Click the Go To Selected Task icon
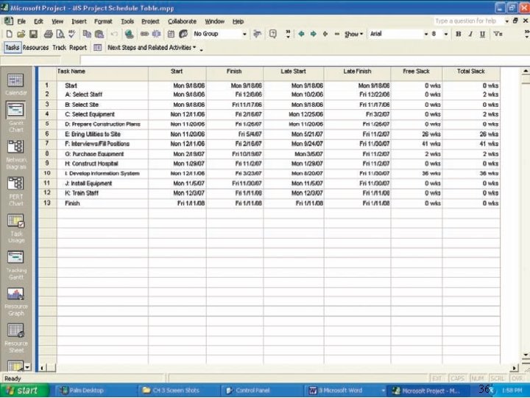The width and height of the screenshot is (530, 398). point(257,34)
